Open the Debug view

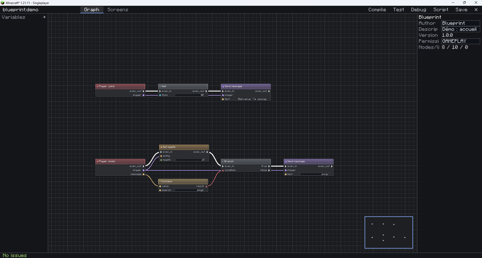click(x=418, y=10)
